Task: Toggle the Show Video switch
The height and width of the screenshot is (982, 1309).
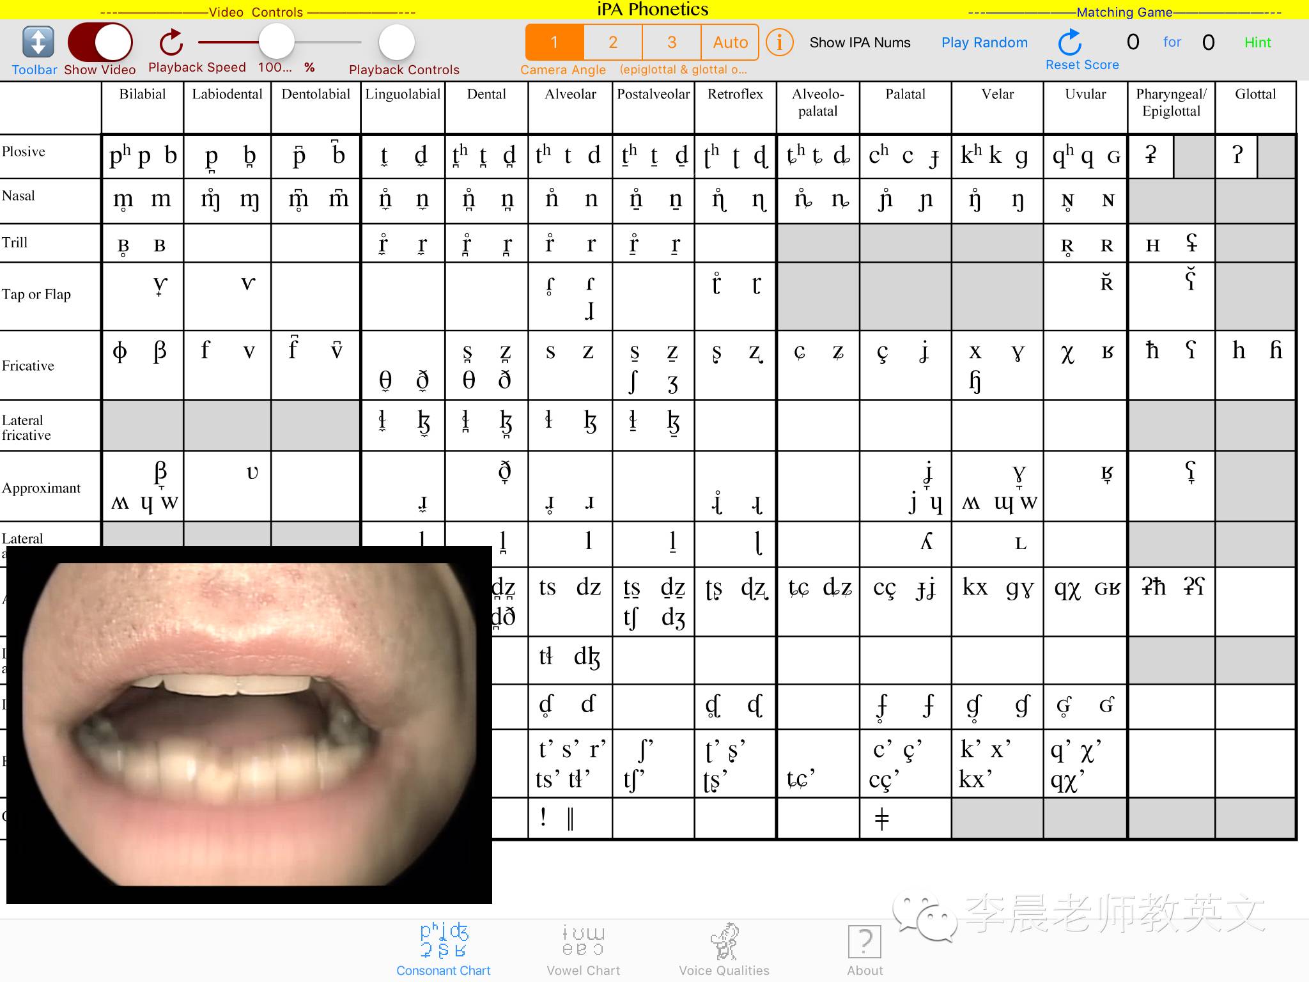Action: click(x=100, y=42)
